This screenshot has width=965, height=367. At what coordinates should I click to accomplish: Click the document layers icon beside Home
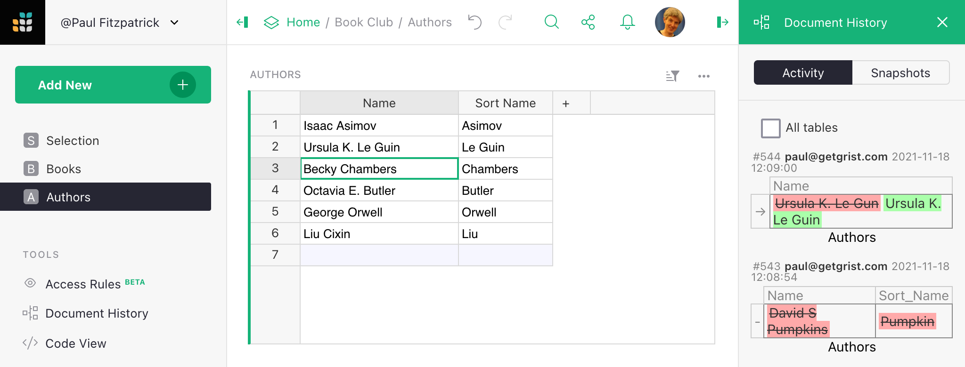point(271,22)
